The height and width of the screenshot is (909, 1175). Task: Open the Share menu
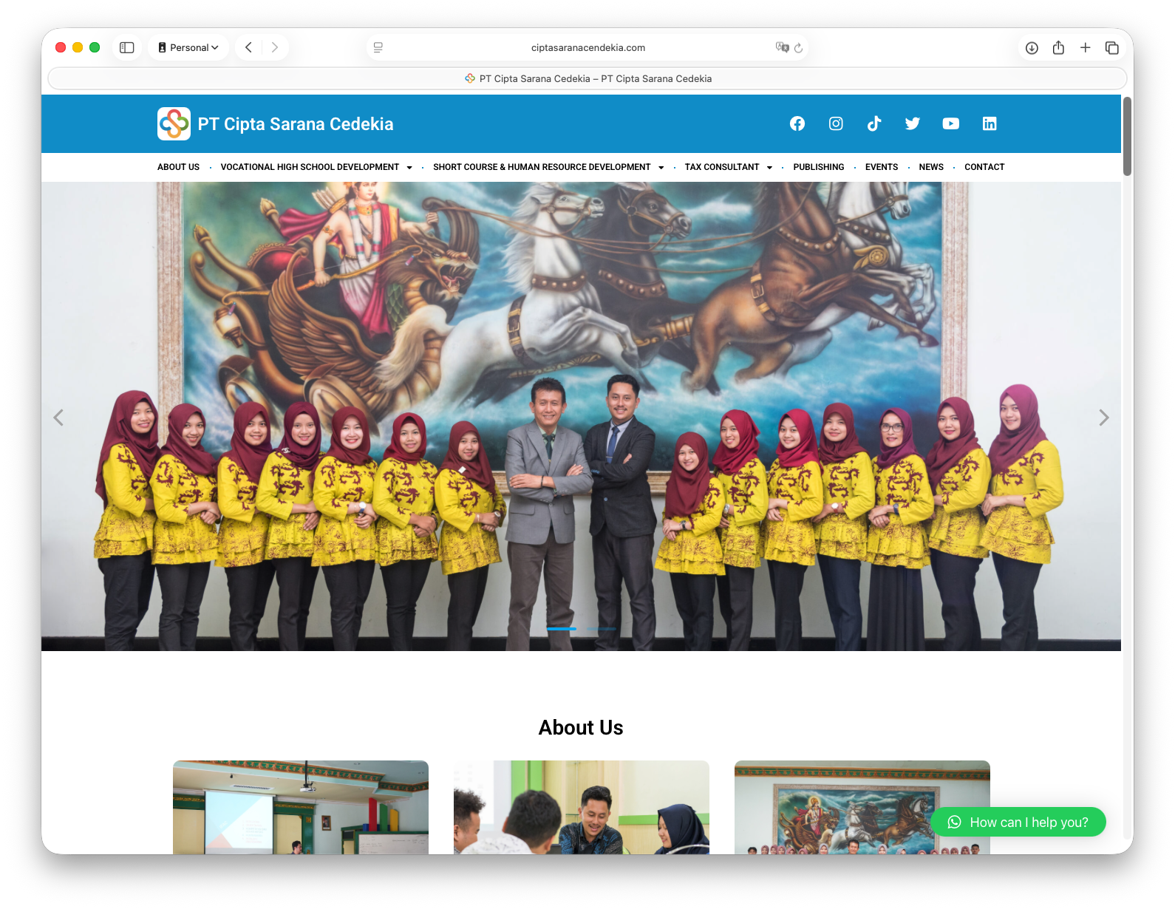click(1058, 47)
